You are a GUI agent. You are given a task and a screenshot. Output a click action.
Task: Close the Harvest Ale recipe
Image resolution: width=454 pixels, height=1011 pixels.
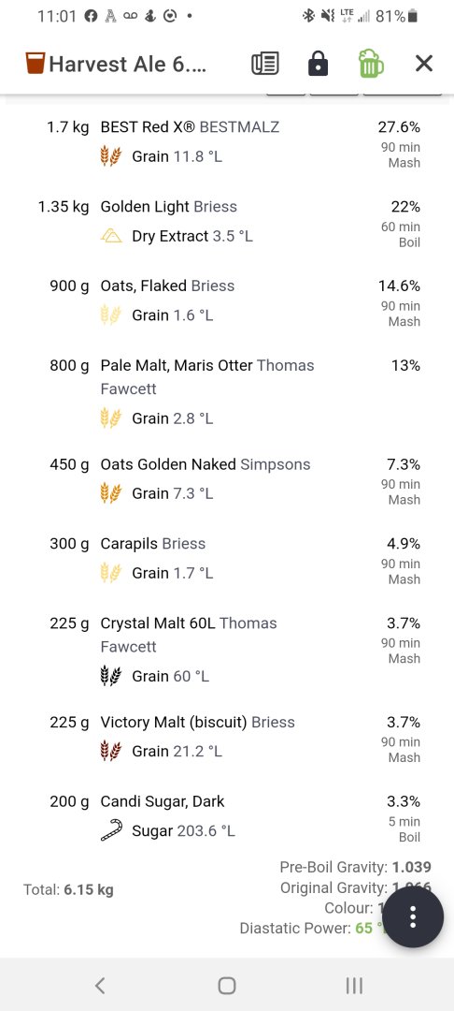(424, 64)
